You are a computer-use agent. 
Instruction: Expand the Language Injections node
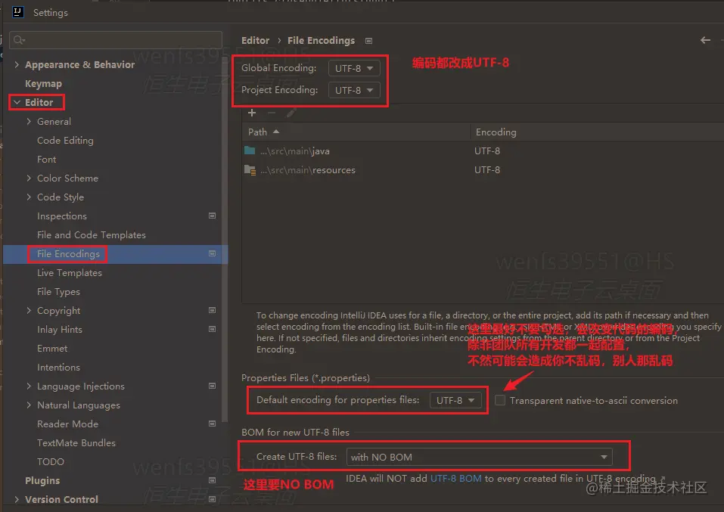[x=29, y=386]
